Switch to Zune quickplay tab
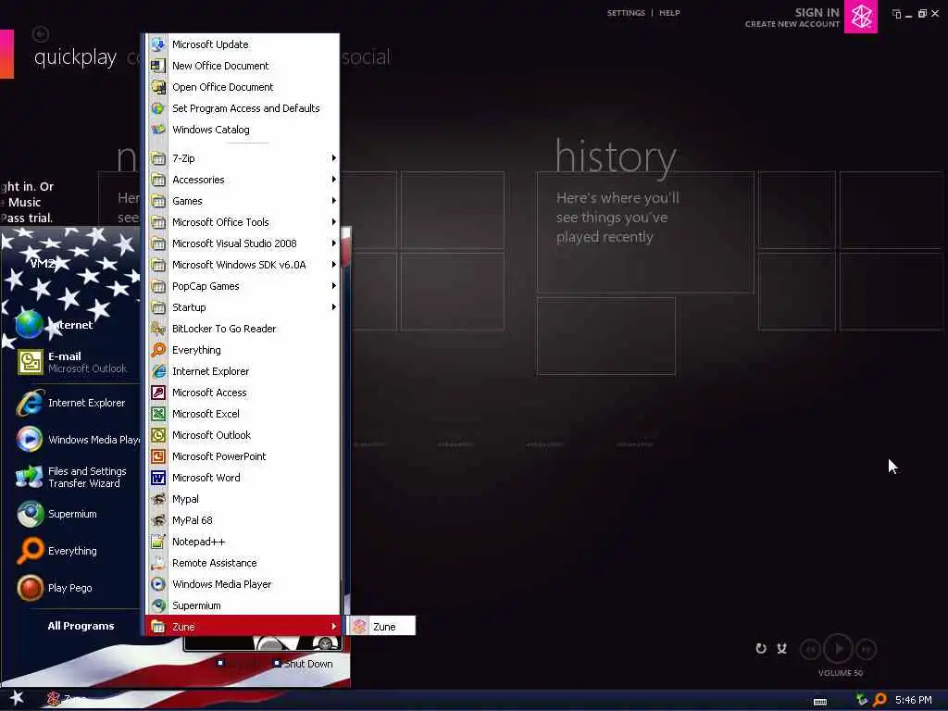The width and height of the screenshot is (948, 711). [75, 57]
